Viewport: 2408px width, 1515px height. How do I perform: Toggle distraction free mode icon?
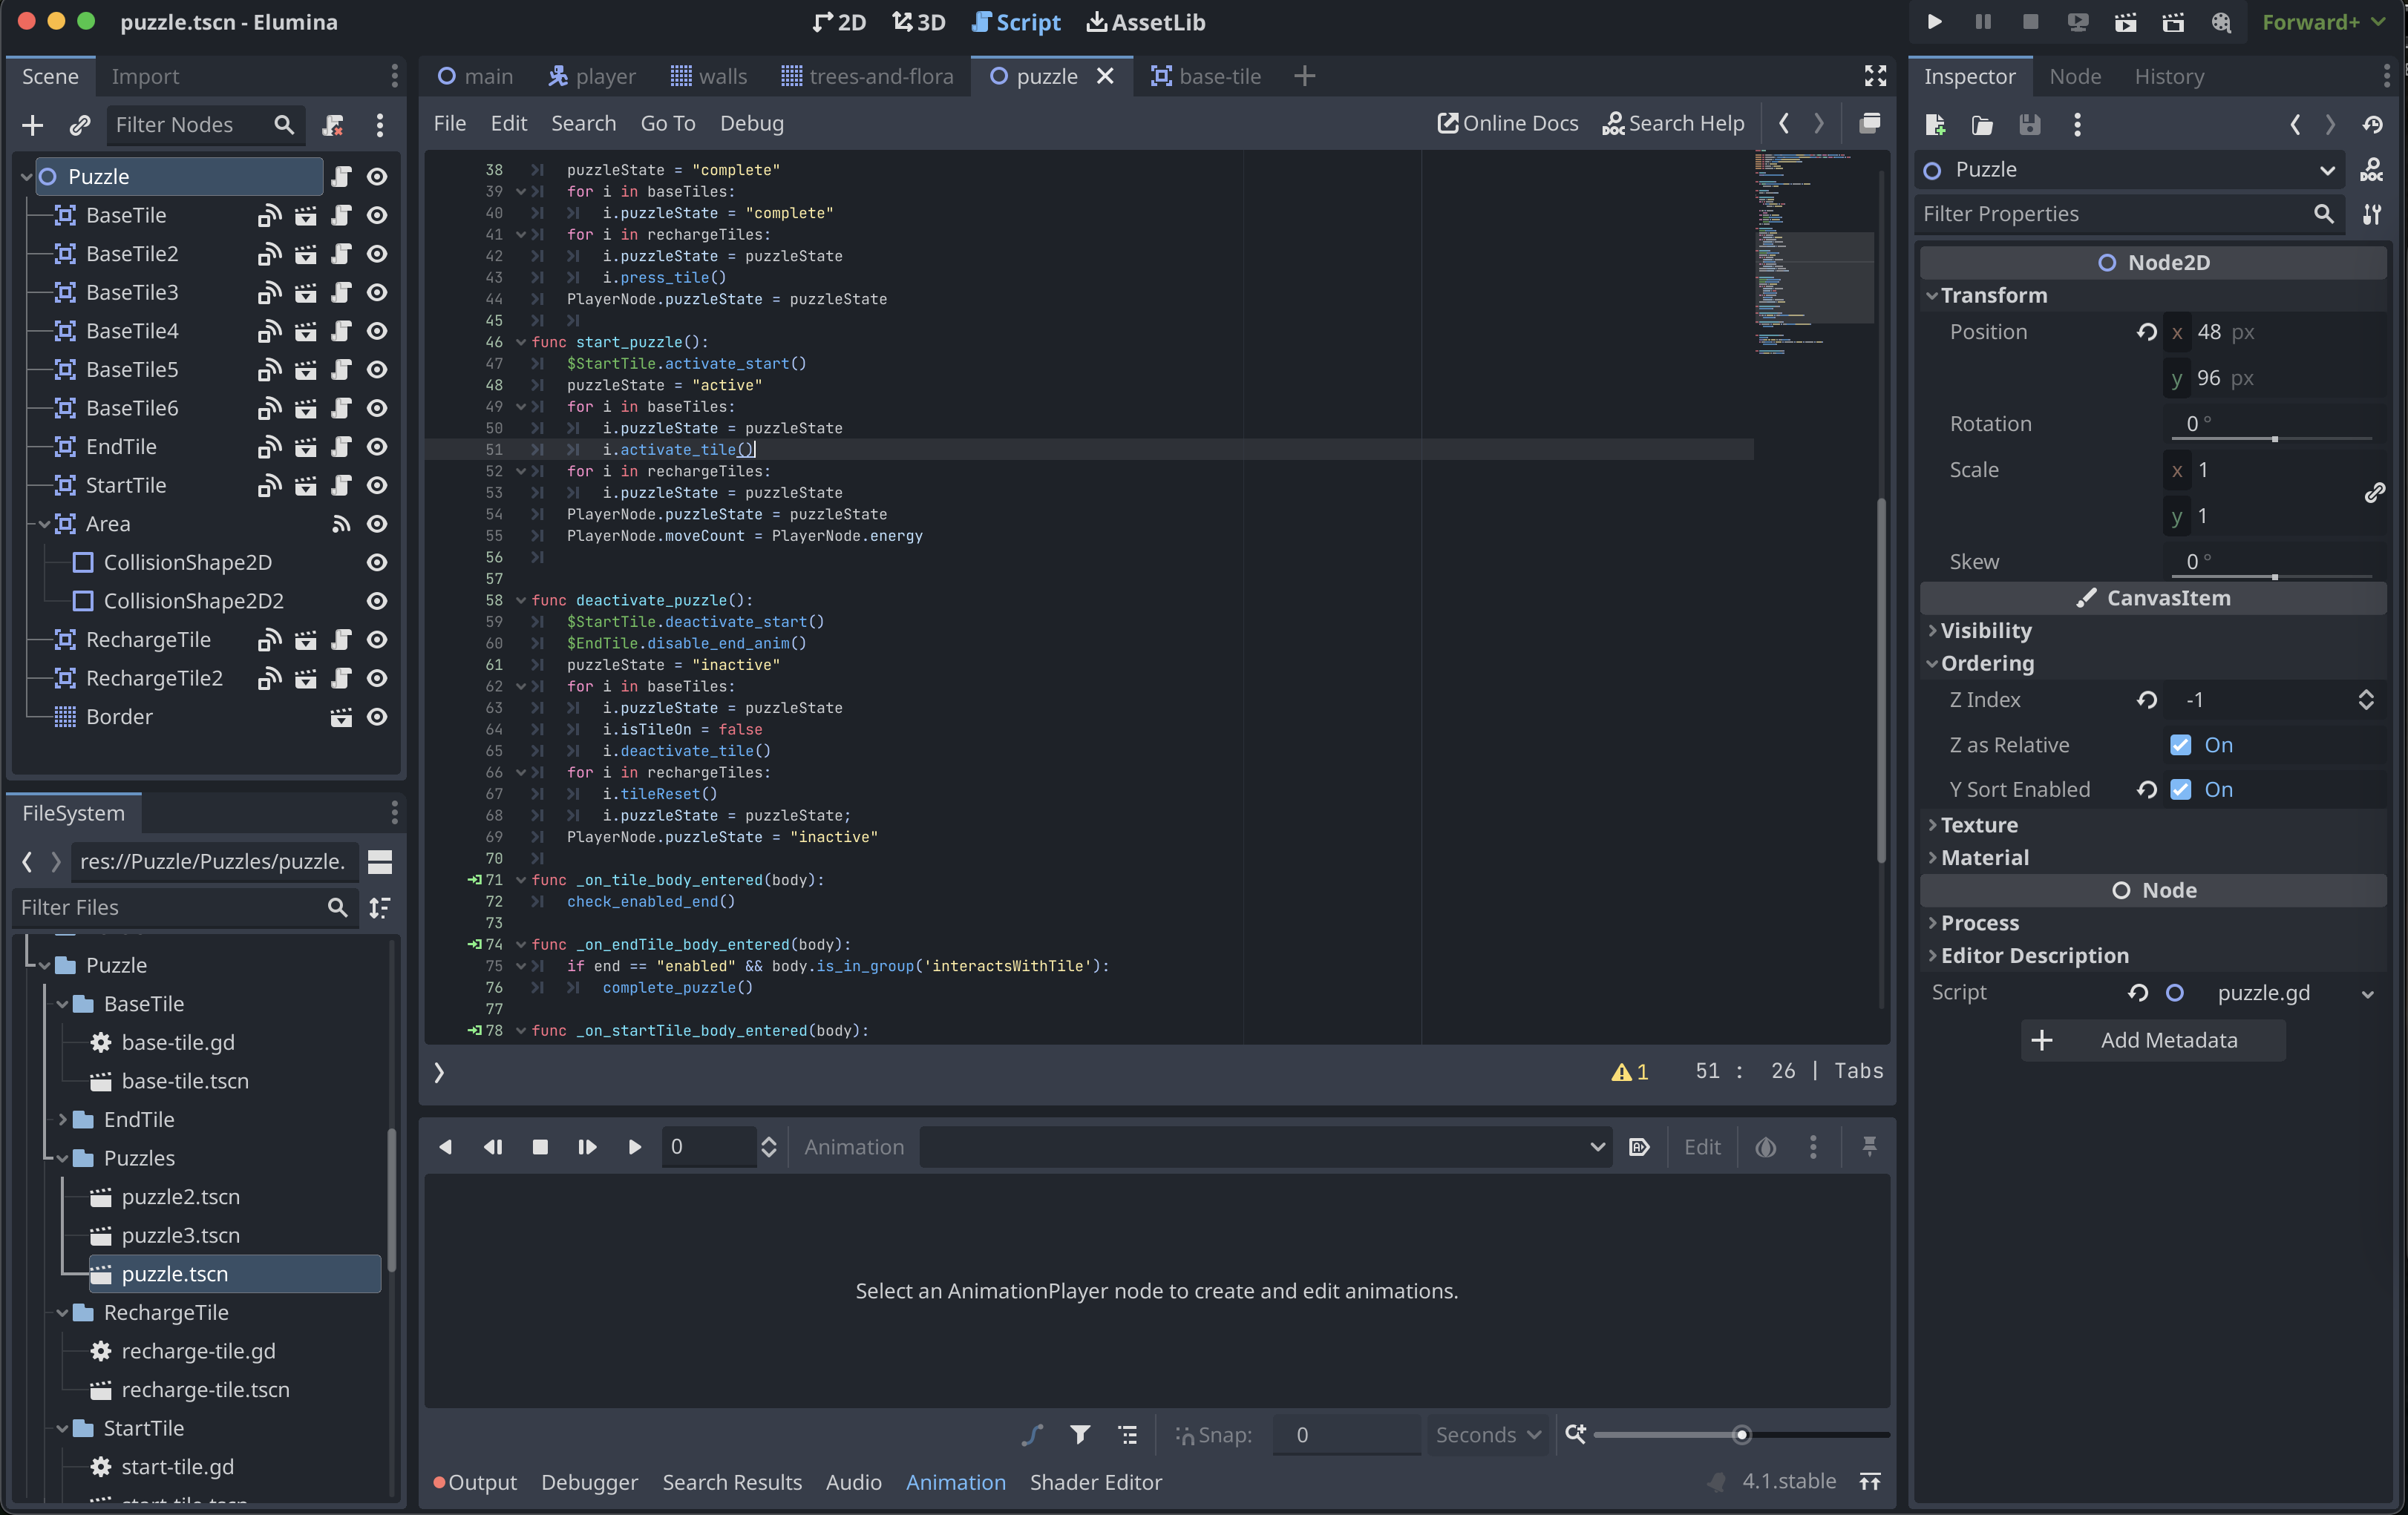click(x=1875, y=76)
